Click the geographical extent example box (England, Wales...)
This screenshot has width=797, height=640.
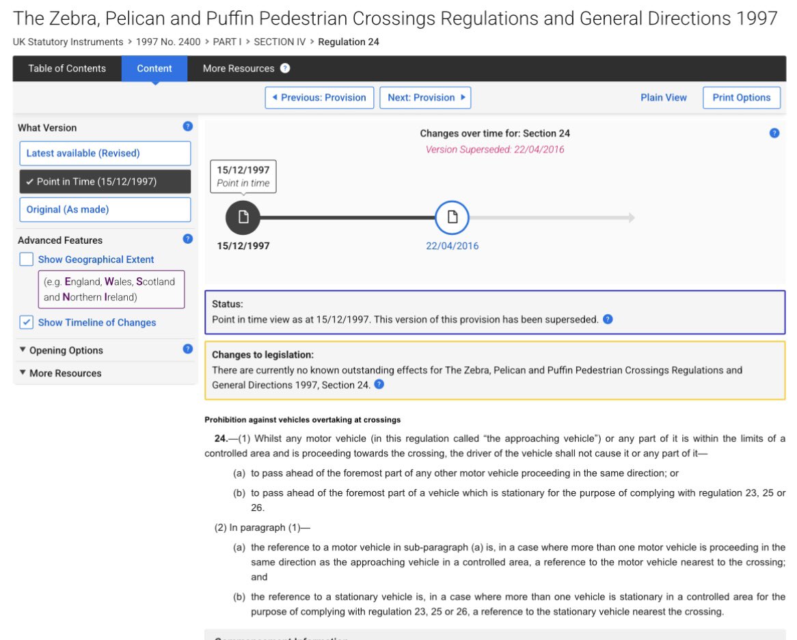pyautogui.click(x=111, y=290)
